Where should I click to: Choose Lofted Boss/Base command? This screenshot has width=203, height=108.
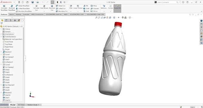click(22, 9)
